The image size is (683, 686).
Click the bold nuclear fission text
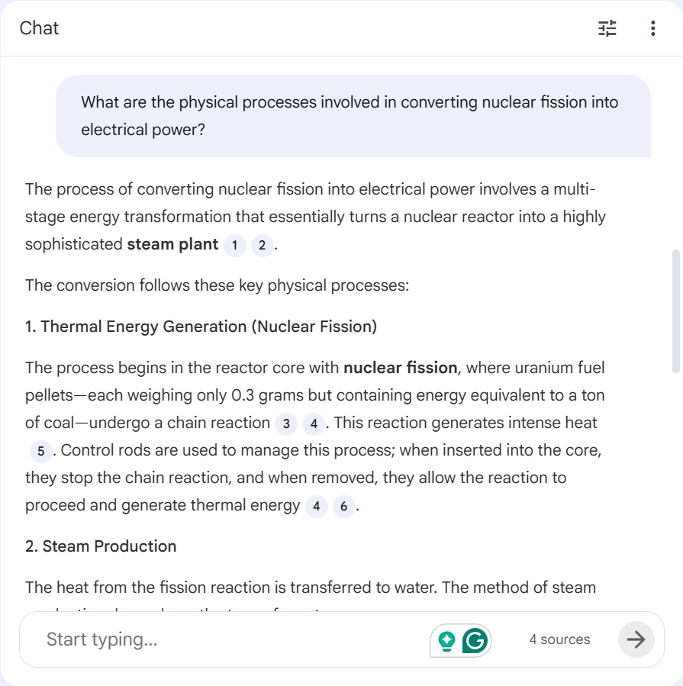(400, 368)
